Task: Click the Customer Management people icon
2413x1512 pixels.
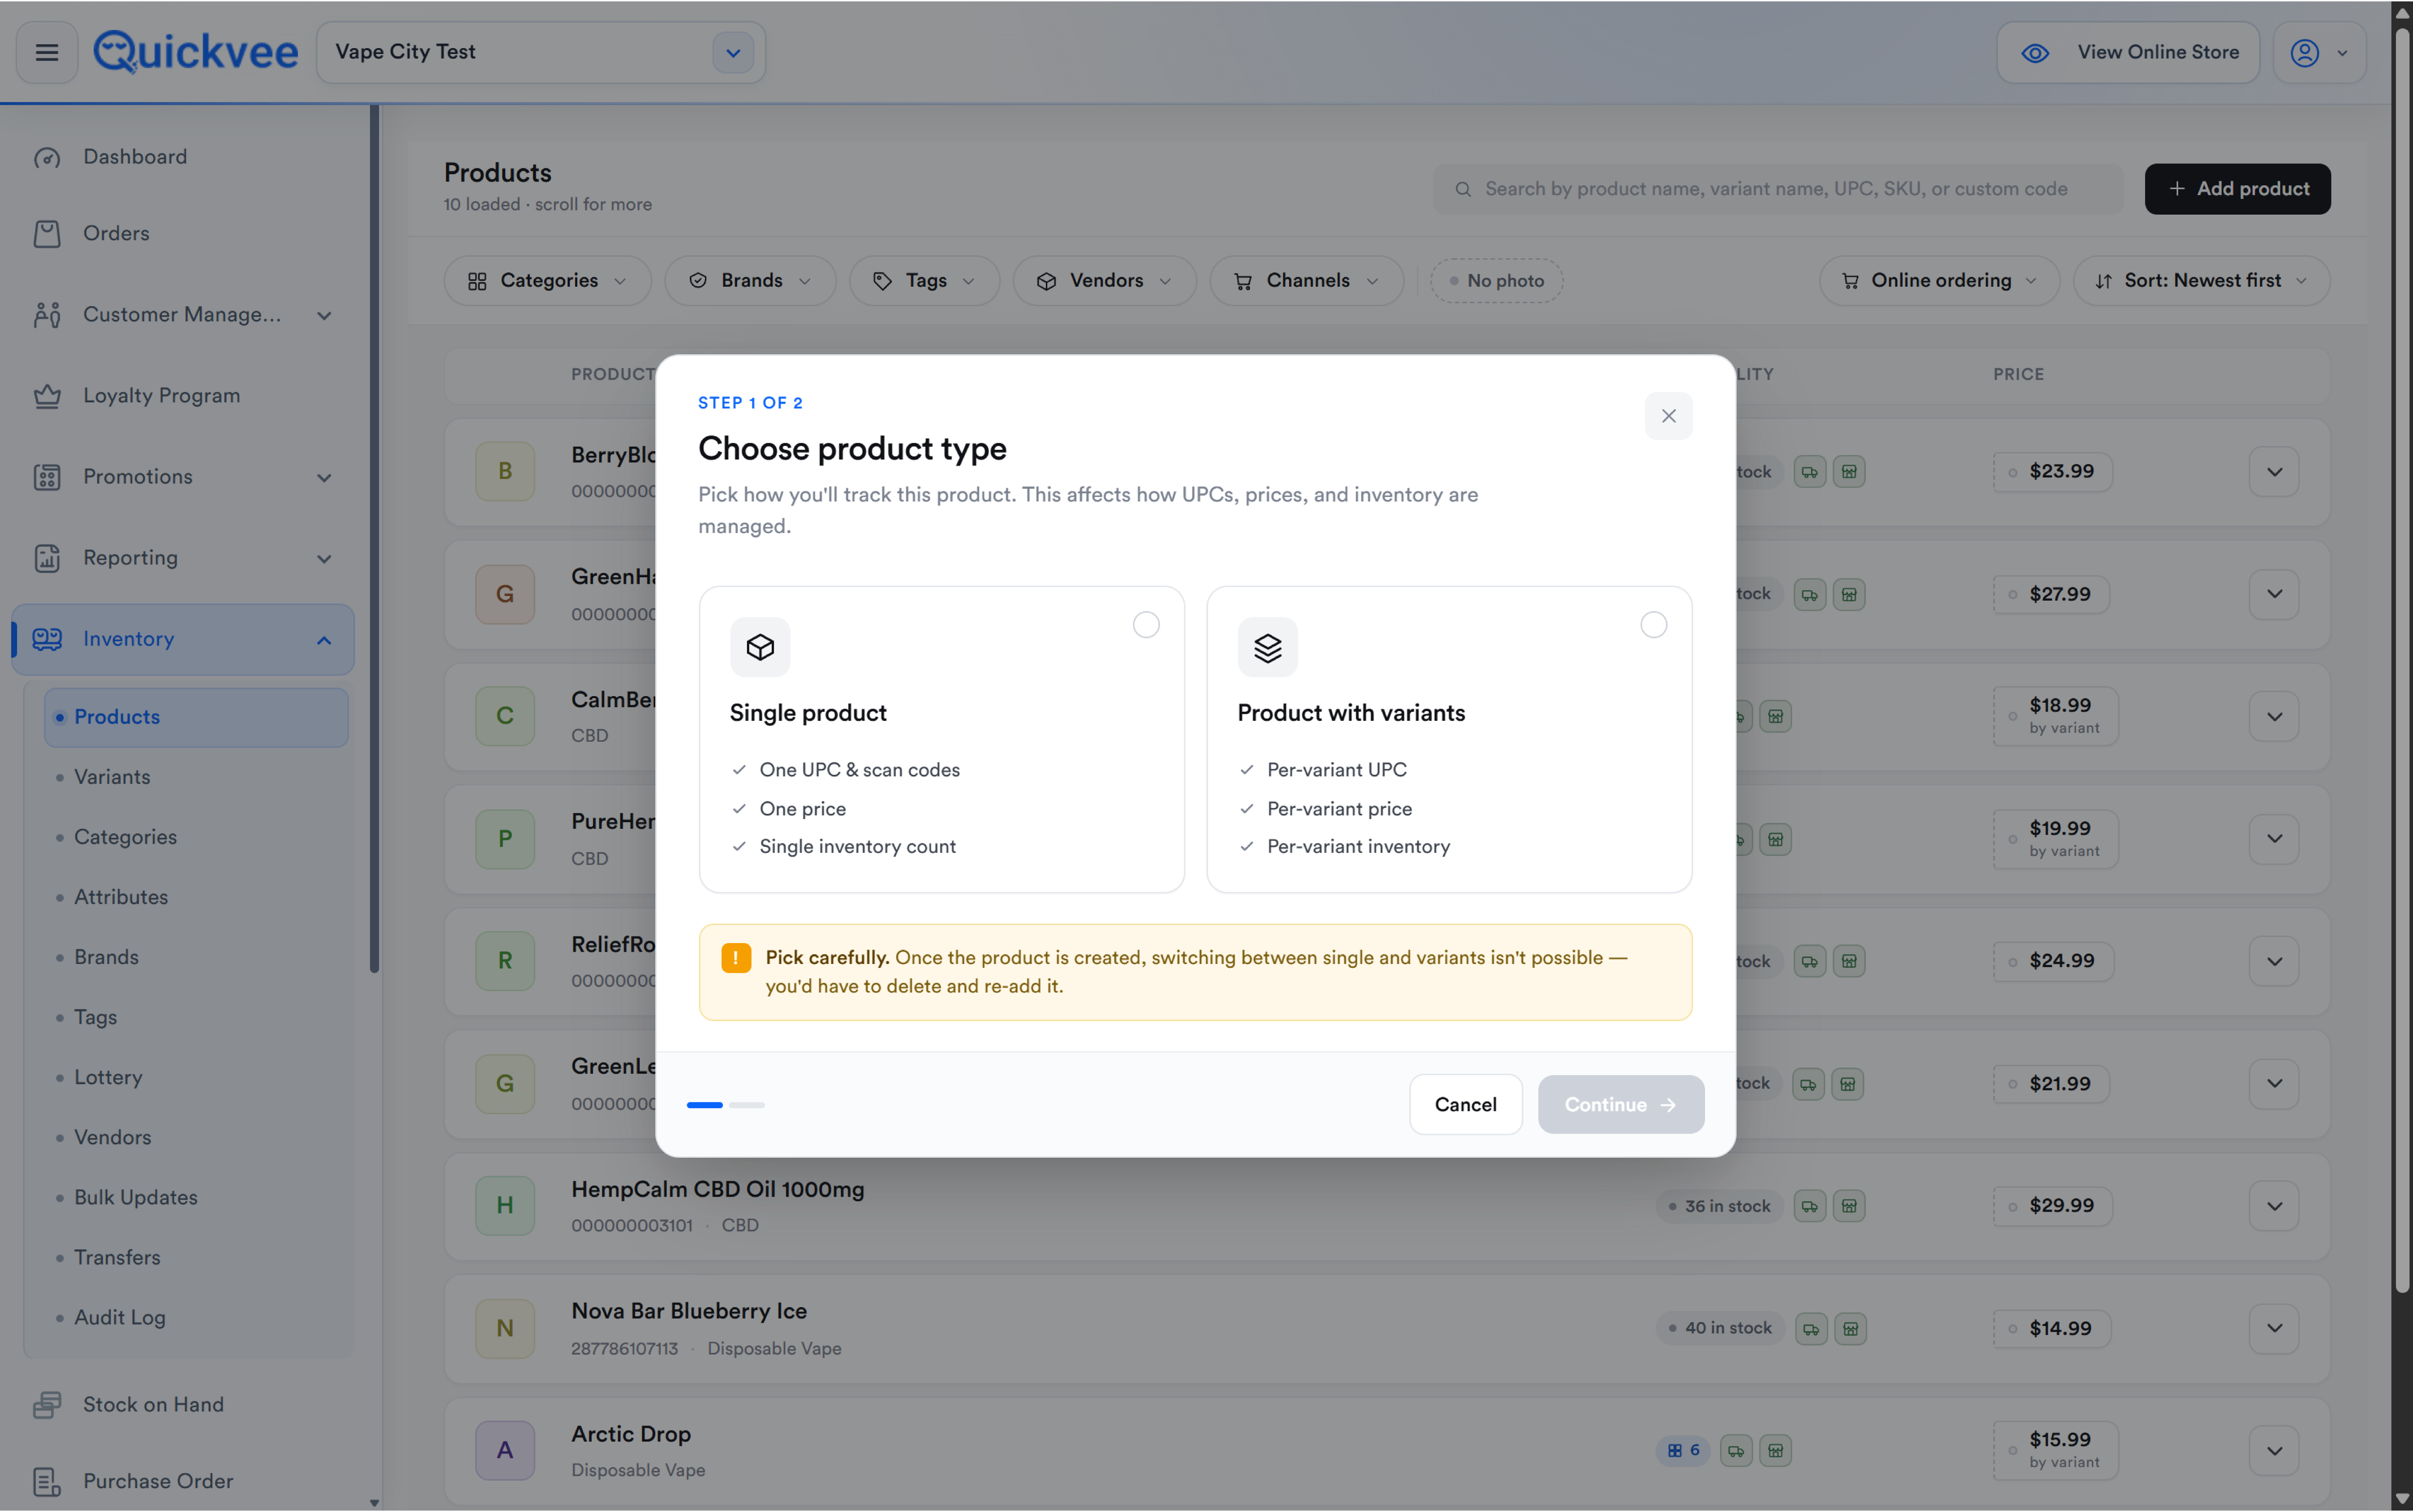Action: point(47,315)
